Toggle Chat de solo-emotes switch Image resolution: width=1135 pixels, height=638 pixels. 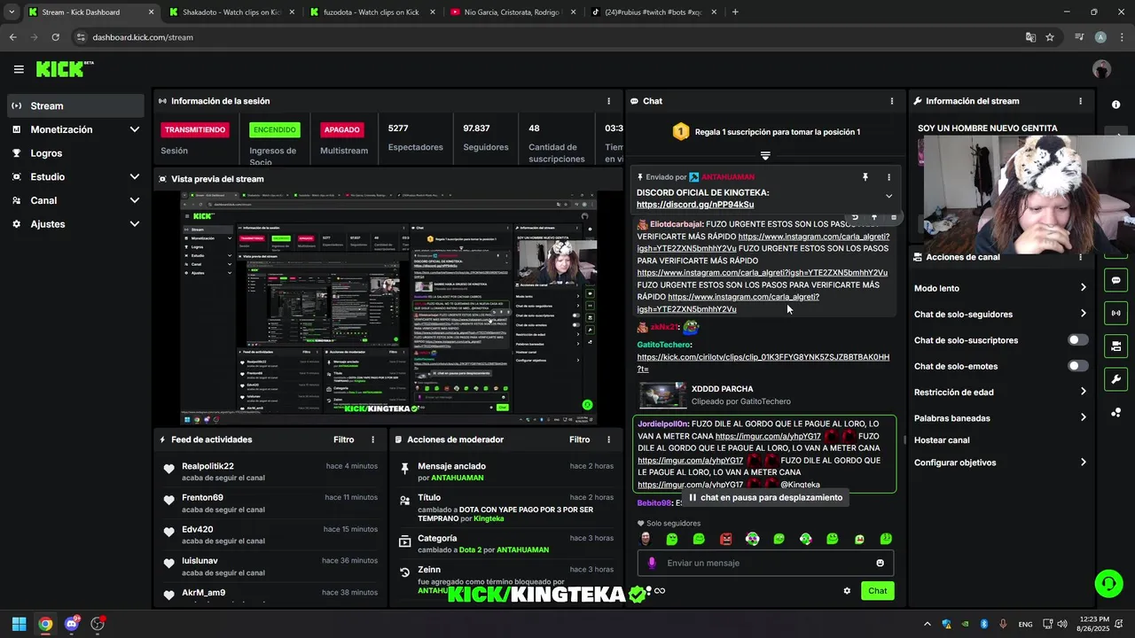coord(1077,366)
